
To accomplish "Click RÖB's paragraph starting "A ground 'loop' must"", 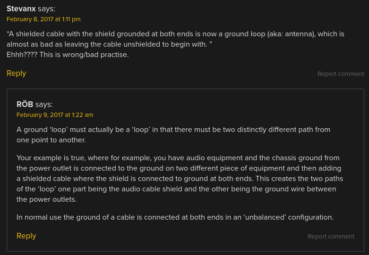I will (x=173, y=134).
